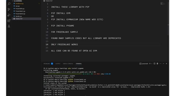Click 'INSTALL THESE LIBRARY WITH PIP' line
This screenshot has width=170, height=96.
point(70,7)
